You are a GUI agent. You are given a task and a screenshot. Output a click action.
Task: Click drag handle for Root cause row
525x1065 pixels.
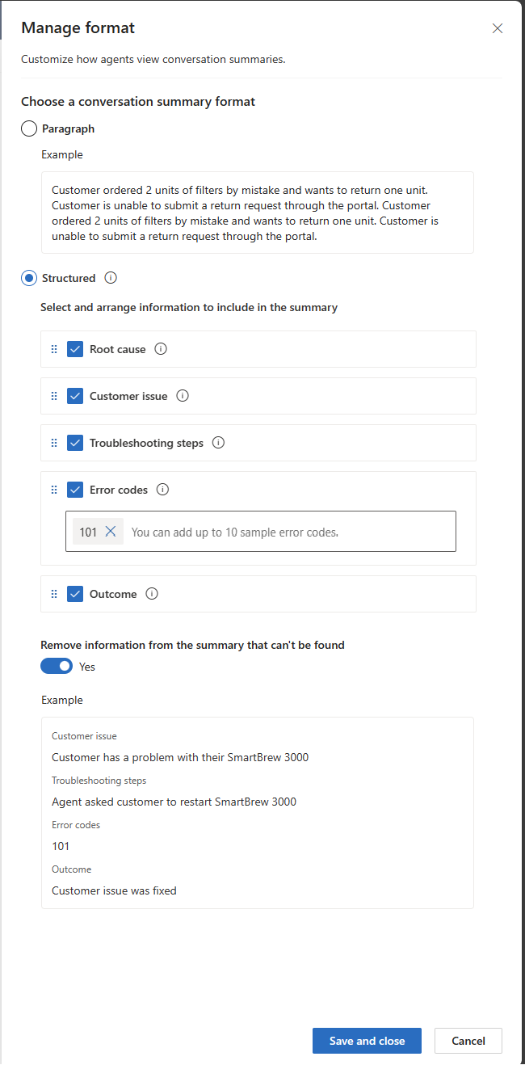click(x=54, y=349)
